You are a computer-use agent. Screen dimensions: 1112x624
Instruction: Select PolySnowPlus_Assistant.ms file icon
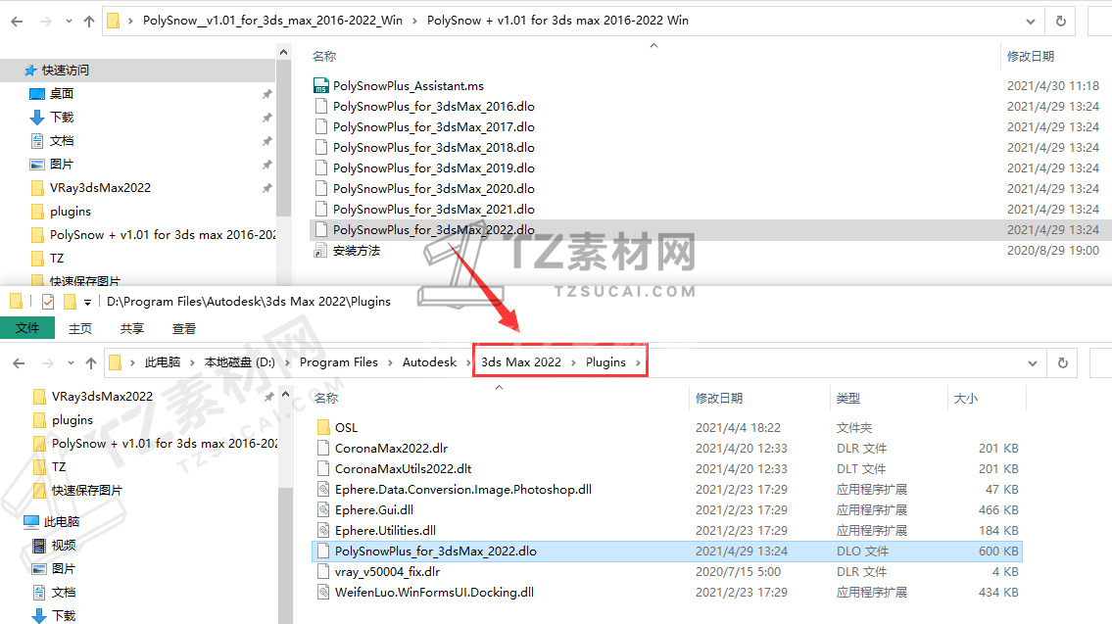click(321, 86)
